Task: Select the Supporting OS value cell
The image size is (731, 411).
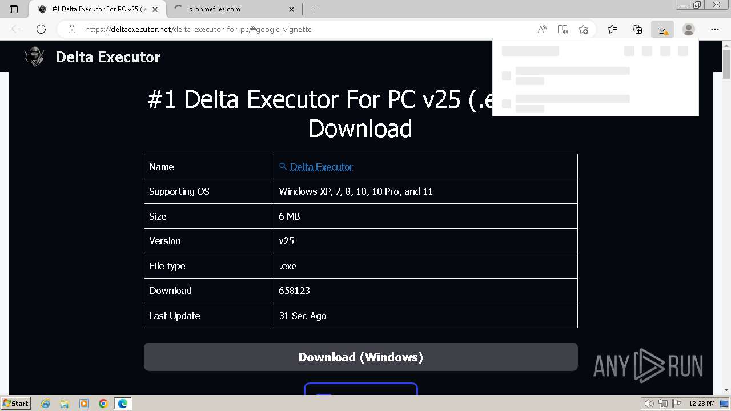Action: [425, 191]
